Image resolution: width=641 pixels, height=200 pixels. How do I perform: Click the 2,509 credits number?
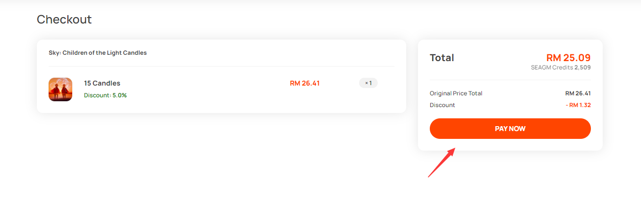(x=583, y=67)
